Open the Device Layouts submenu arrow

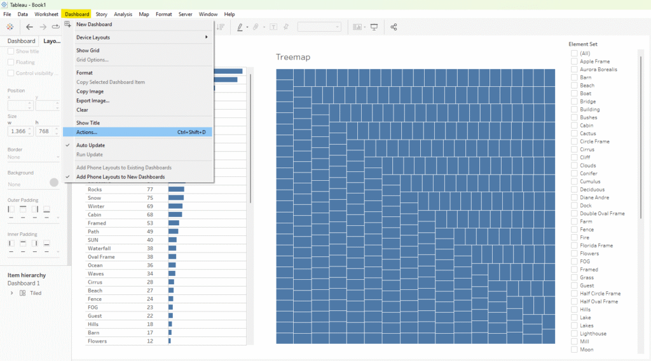click(x=207, y=37)
